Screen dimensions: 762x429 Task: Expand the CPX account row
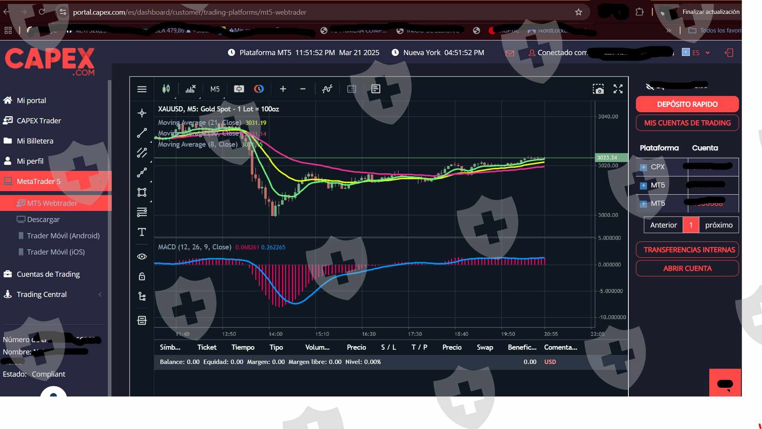[643, 167]
